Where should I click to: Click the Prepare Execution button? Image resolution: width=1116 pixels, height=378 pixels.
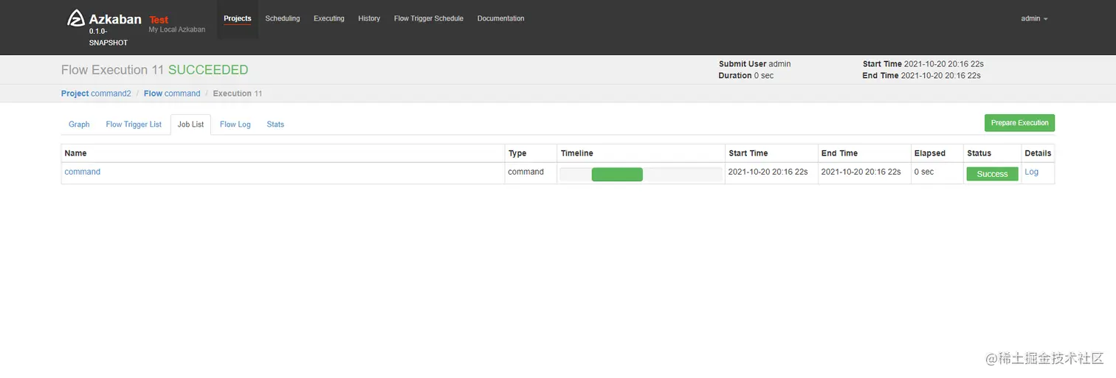pyautogui.click(x=1019, y=123)
